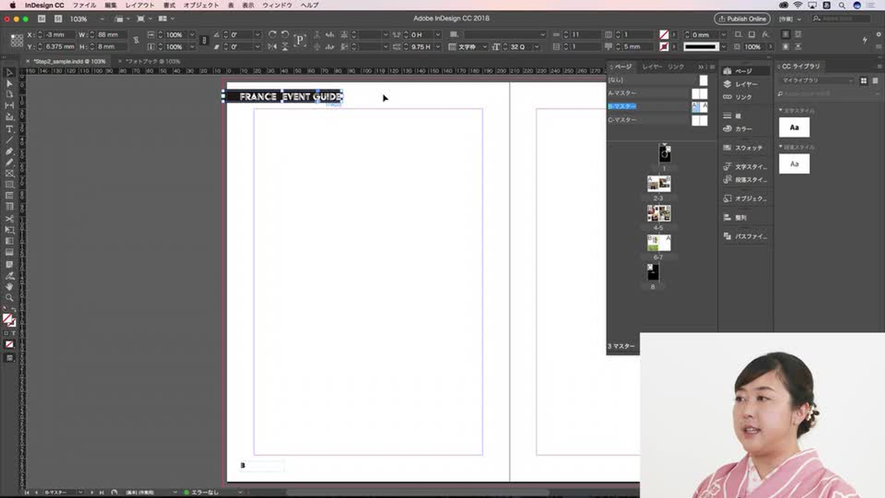Viewport: 885px width, 498px height.
Task: Select the Scissors tool
Action: [9, 219]
